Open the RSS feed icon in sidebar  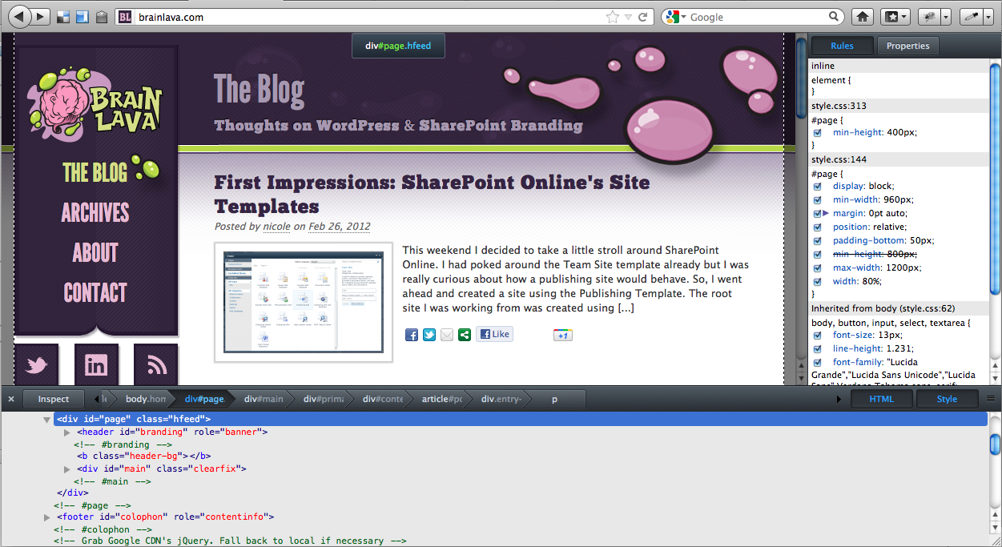(x=156, y=366)
